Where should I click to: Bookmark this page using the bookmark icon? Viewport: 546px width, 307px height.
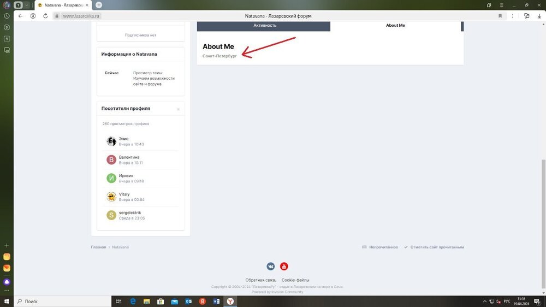tap(500, 16)
